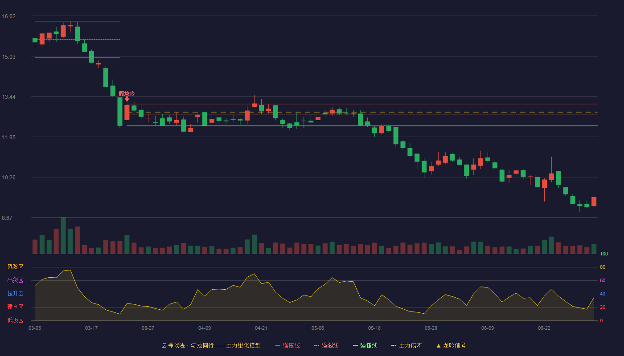Click the 16.62 price axis label
This screenshot has width=624, height=356.
(x=8, y=16)
